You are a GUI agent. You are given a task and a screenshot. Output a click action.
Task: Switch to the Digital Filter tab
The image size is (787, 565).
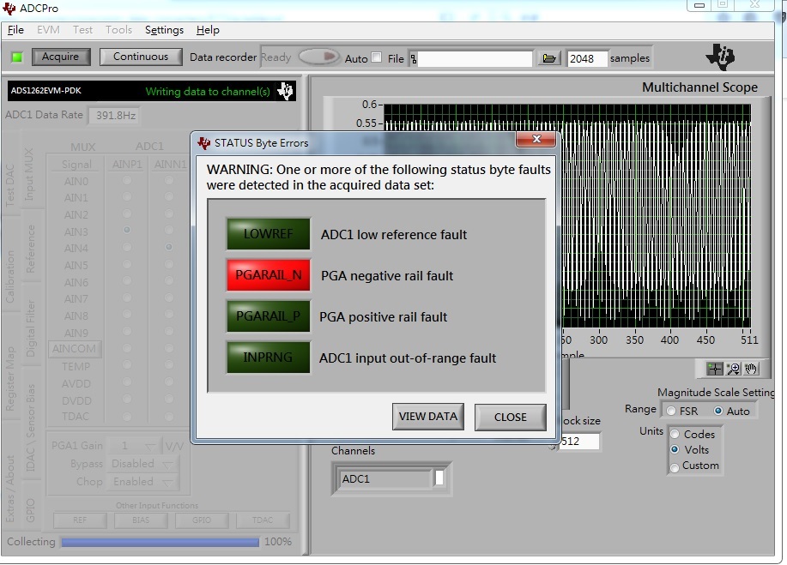(31, 328)
